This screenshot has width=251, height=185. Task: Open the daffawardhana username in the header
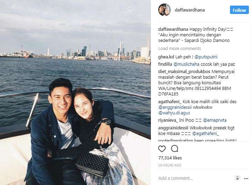pos(190,10)
